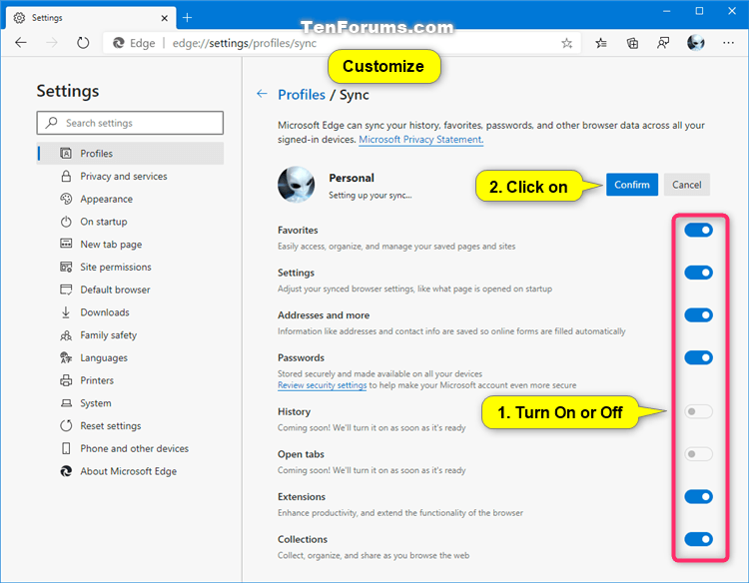
Task: Open Downloads settings page
Action: click(x=130, y=312)
